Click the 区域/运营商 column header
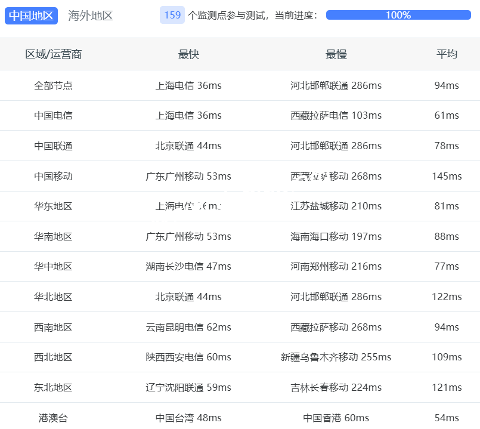480x429 pixels. click(x=54, y=54)
